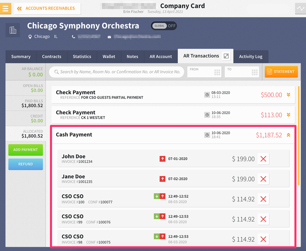Click CONF #100076 text

(x=98, y=222)
